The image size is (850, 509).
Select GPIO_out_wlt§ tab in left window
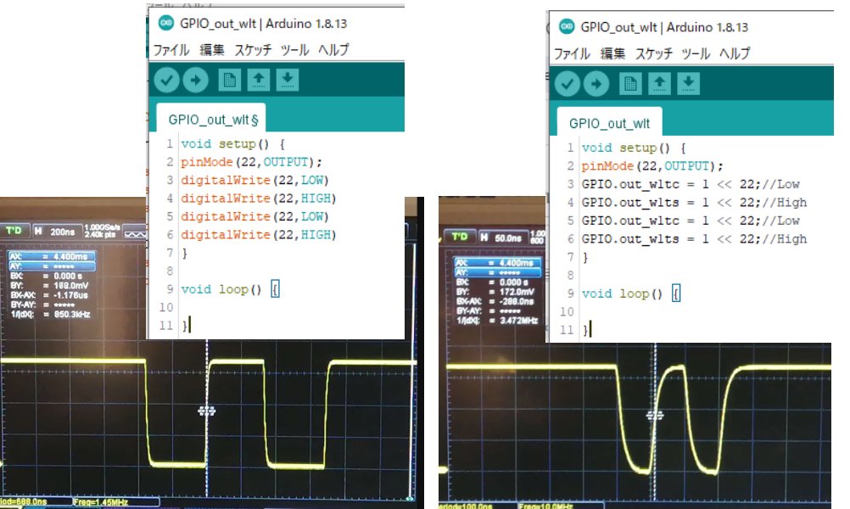click(211, 120)
